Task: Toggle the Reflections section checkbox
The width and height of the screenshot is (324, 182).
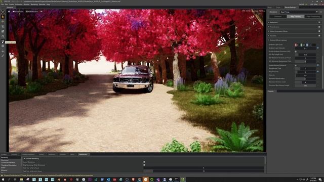Action: 319,22
